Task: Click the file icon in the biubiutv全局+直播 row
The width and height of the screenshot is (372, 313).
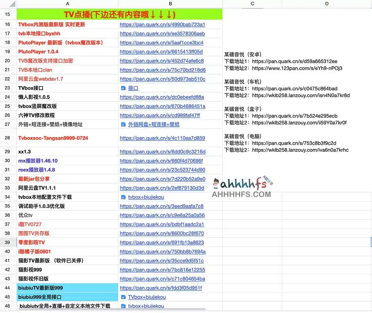Action: coord(124,306)
